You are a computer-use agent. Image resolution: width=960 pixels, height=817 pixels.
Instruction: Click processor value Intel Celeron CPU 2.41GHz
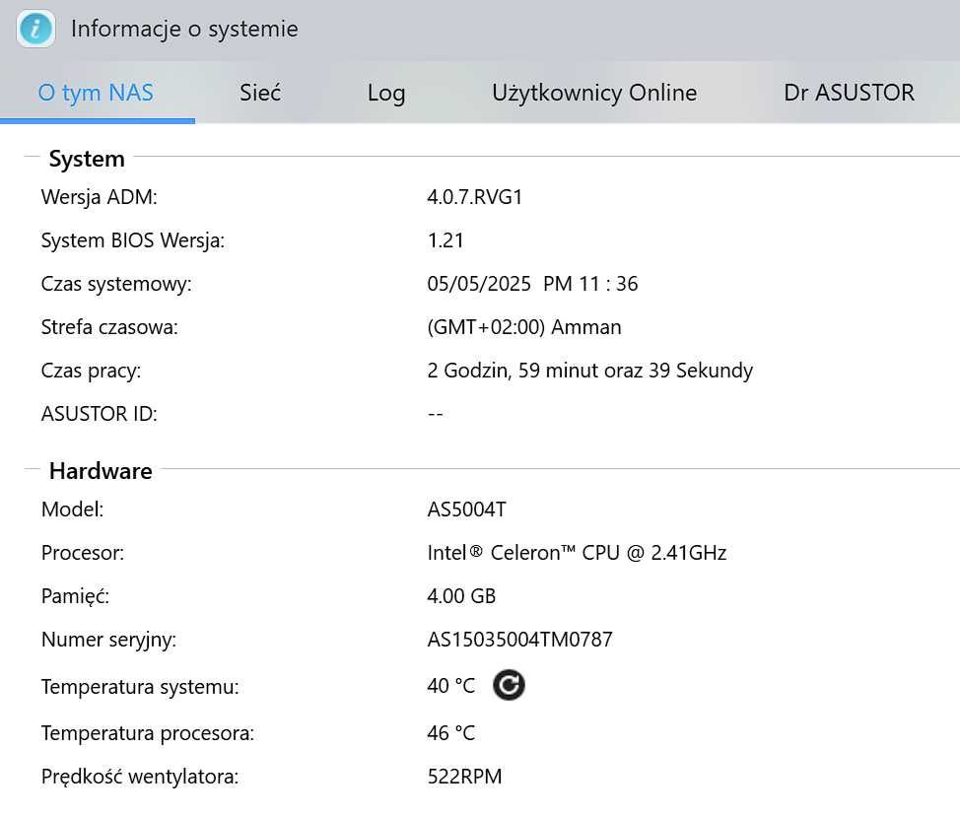coord(577,553)
